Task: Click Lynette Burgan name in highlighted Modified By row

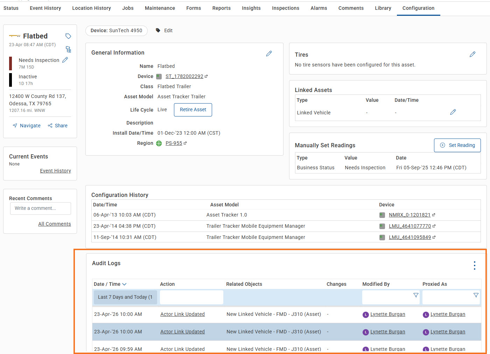Action: pyautogui.click(x=388, y=332)
